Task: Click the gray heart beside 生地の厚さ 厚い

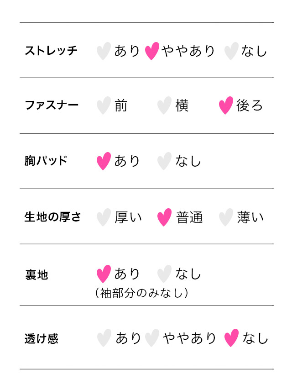Action: 104,217
